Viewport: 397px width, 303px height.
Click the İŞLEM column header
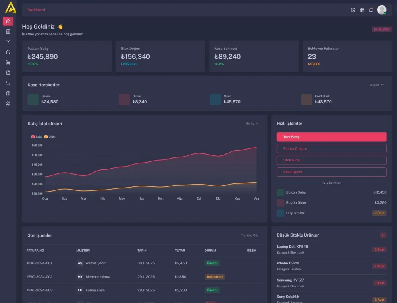pyautogui.click(x=252, y=251)
